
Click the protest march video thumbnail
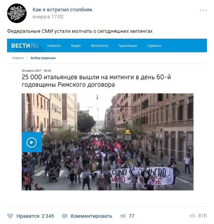click(107, 142)
